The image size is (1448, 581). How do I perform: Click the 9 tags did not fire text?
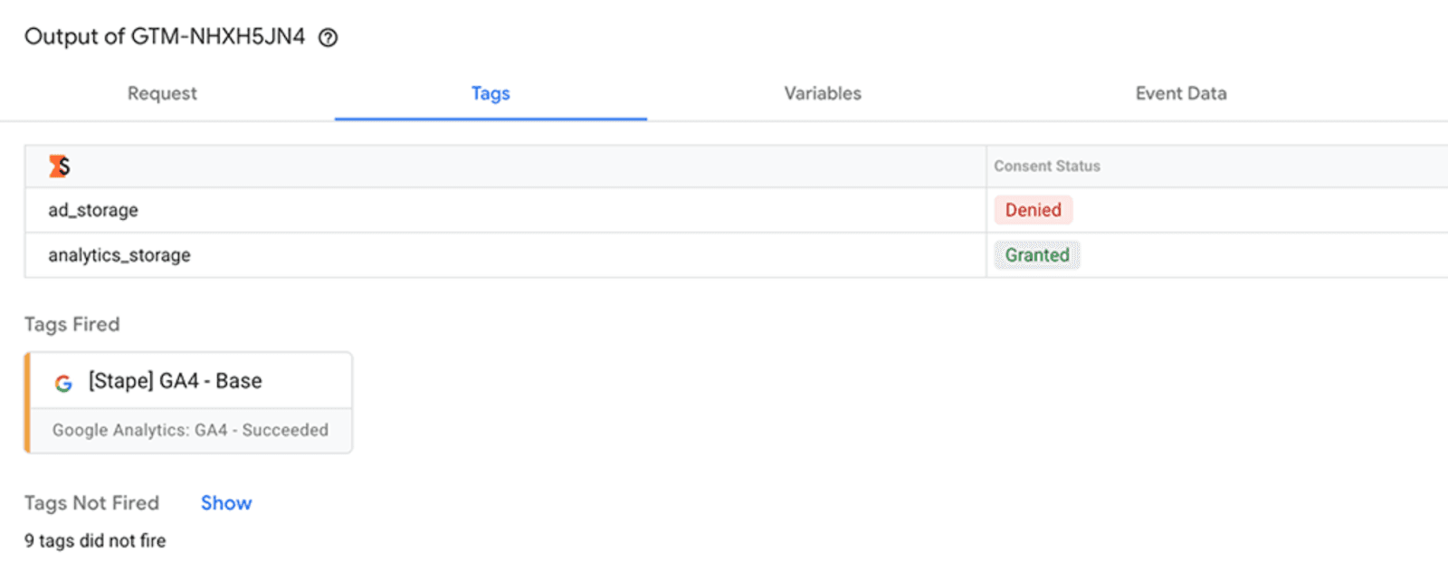click(x=95, y=540)
